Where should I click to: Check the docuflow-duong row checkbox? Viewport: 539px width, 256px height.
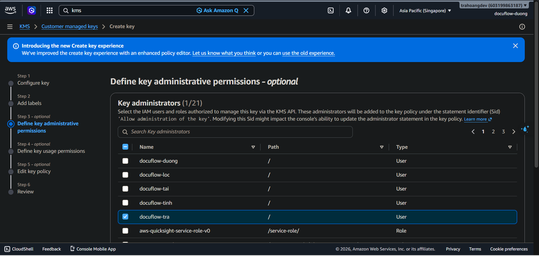(x=125, y=161)
